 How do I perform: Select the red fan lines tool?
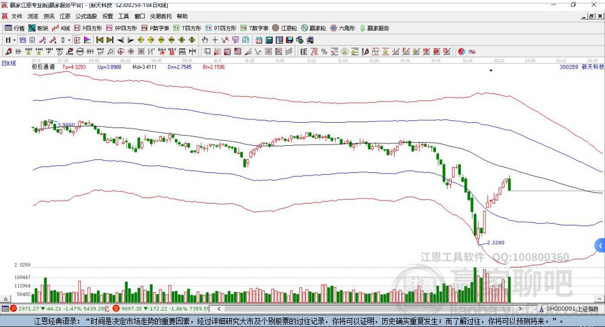click(217, 52)
